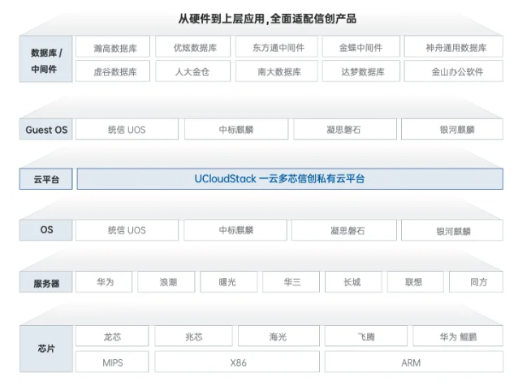Select the X86 architecture box
This screenshot has height=390, width=518.
tap(237, 362)
